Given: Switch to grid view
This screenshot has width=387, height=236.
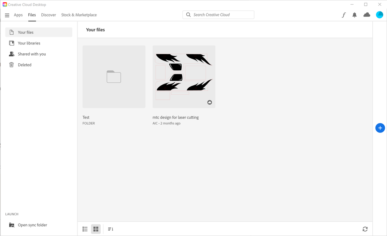Looking at the screenshot, I should (96, 229).
